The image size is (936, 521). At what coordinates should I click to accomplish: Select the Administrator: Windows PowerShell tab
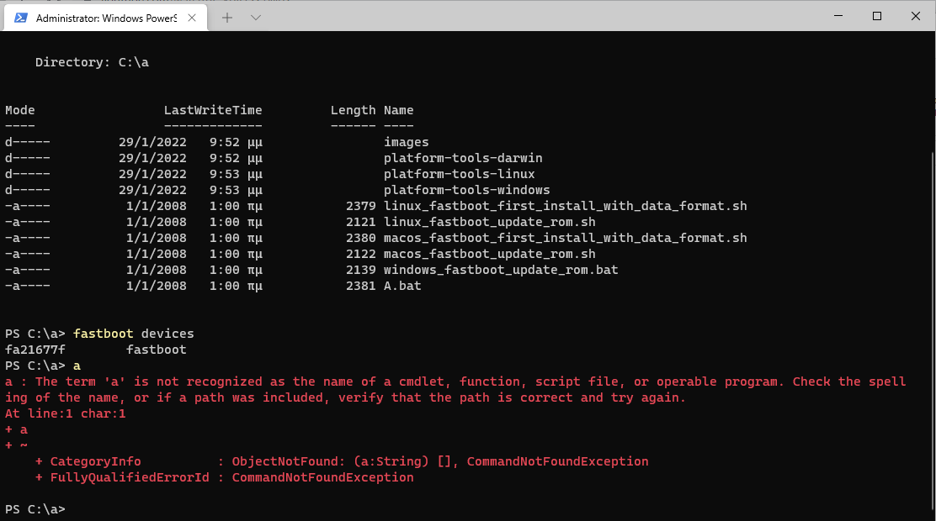pos(105,17)
